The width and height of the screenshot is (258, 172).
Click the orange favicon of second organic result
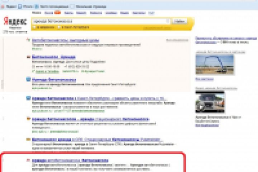(x=28, y=119)
